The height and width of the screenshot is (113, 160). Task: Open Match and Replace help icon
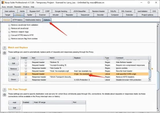[x=4, y=48]
